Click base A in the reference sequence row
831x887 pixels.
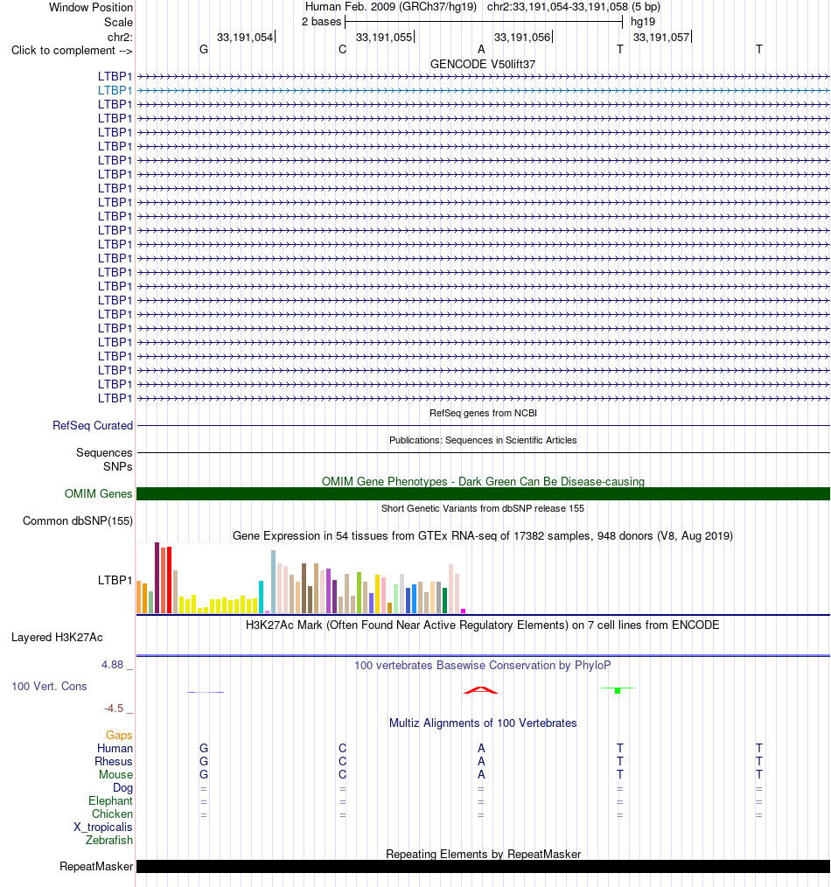pos(481,50)
